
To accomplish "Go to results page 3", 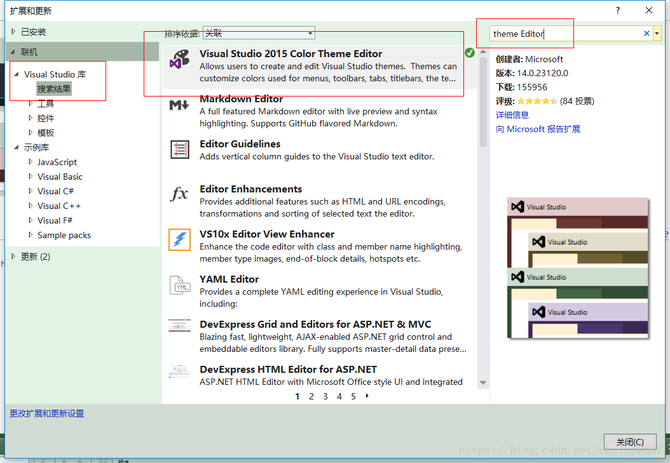I will (325, 396).
